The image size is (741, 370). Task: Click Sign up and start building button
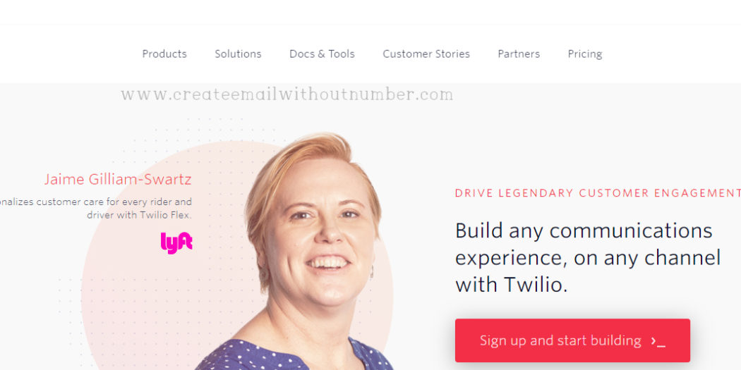(572, 340)
